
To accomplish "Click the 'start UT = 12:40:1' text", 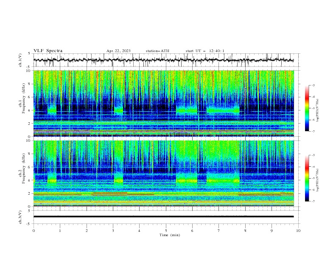I will [x=205, y=51].
